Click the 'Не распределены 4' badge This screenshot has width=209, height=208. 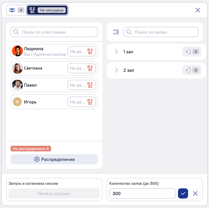click(31, 149)
